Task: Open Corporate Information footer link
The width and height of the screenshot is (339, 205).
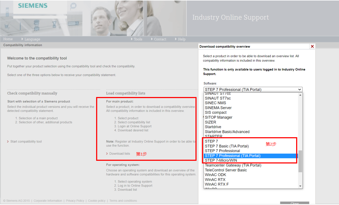Action: (48, 201)
